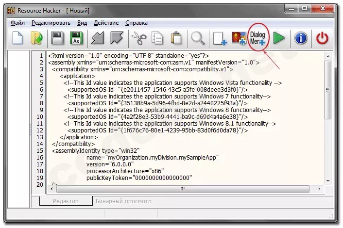Image resolution: width=343 pixels, height=228 pixels.
Task: Click the name="myOrganization.myDivision.mySampleApp" line
Action: (153, 158)
